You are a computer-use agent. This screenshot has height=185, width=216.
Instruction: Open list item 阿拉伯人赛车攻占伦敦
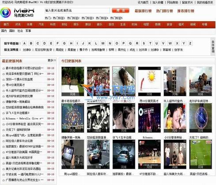(x=19, y=141)
